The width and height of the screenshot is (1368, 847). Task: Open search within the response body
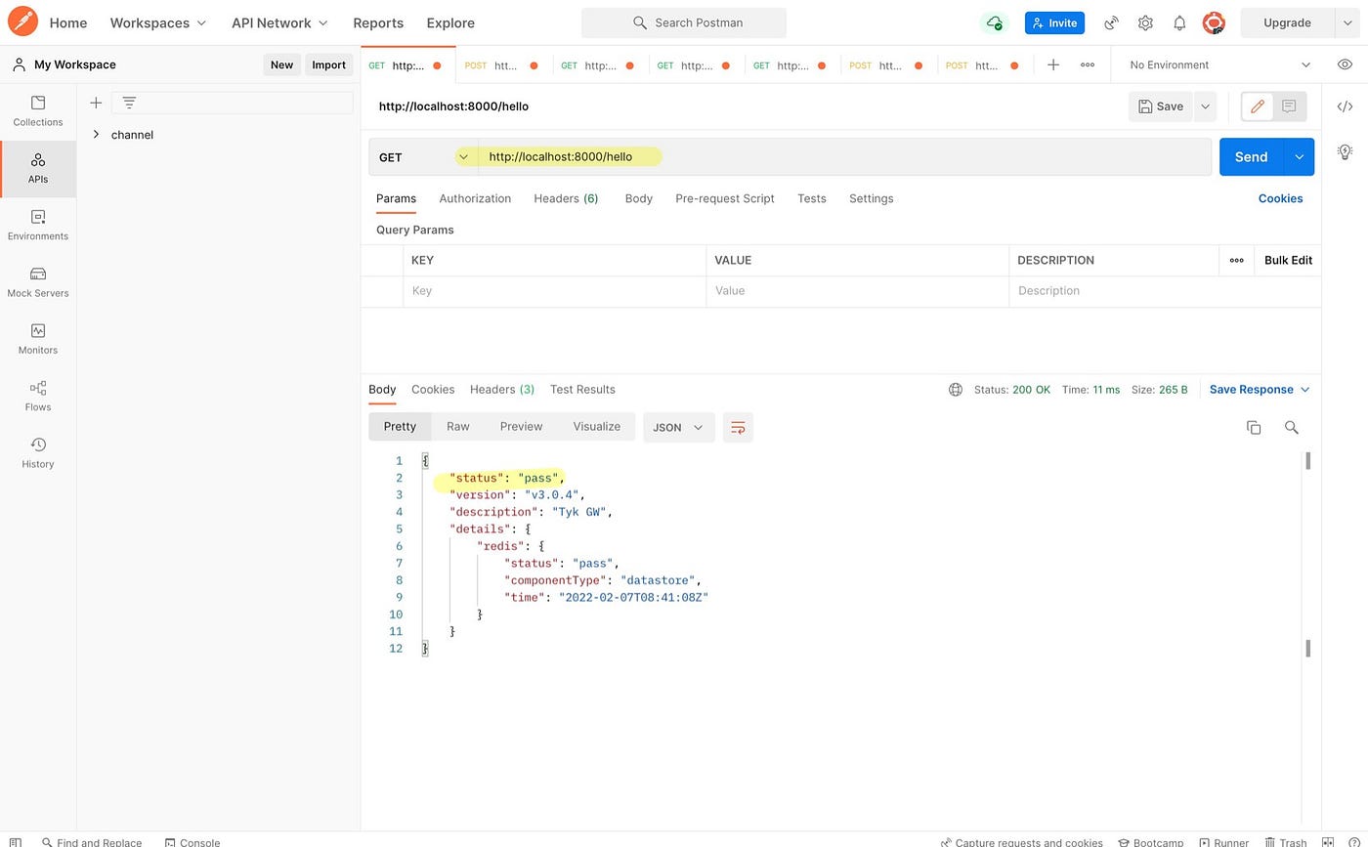(x=1292, y=427)
